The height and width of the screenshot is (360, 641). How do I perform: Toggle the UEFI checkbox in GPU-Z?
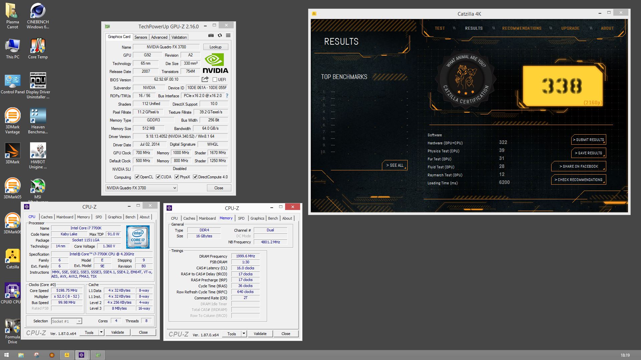coord(215,80)
